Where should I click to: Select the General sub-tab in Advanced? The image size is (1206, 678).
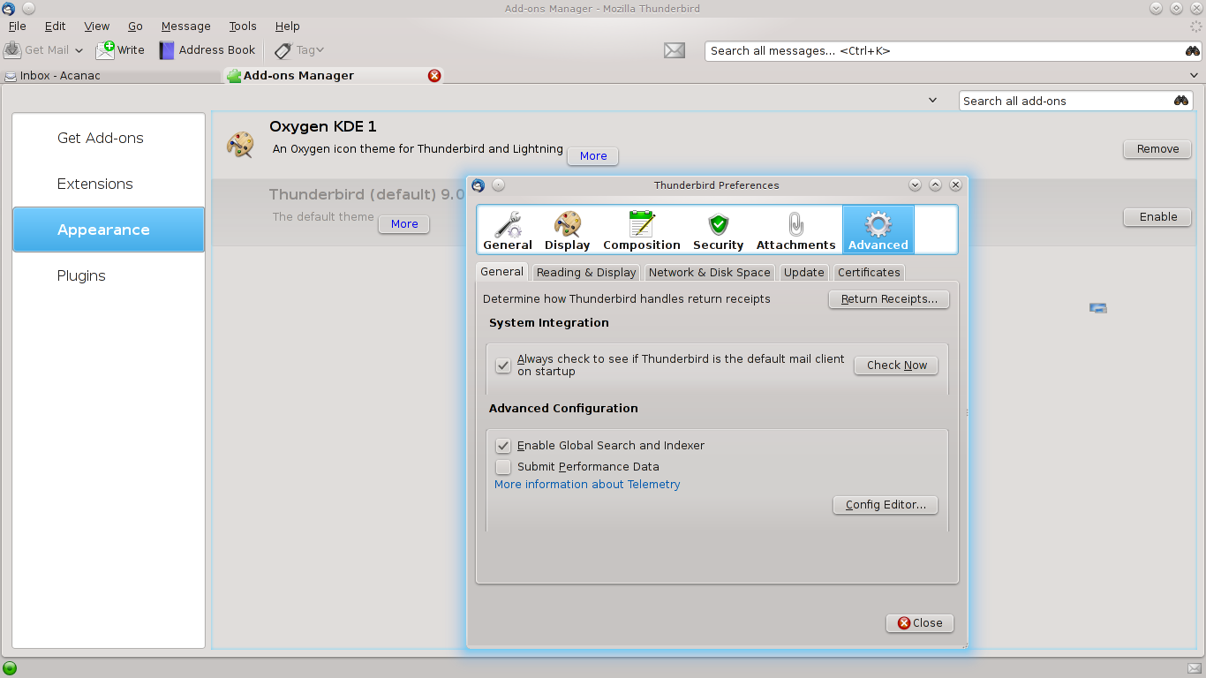pos(502,271)
